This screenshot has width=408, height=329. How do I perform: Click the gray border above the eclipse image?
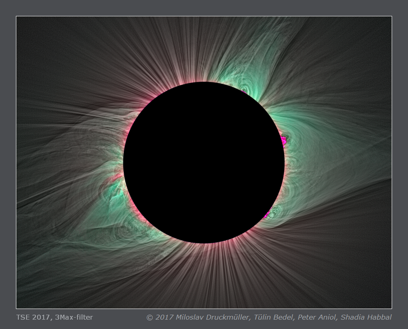(204, 8)
